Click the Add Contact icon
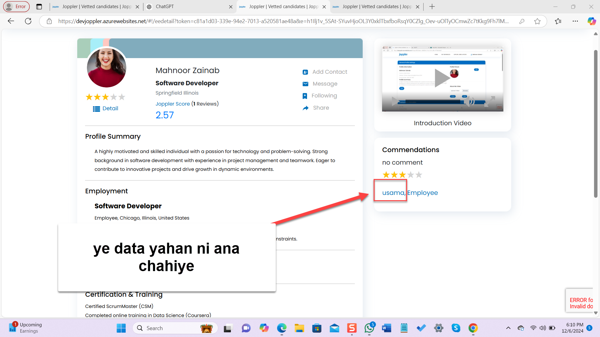The height and width of the screenshot is (337, 600). (x=305, y=72)
